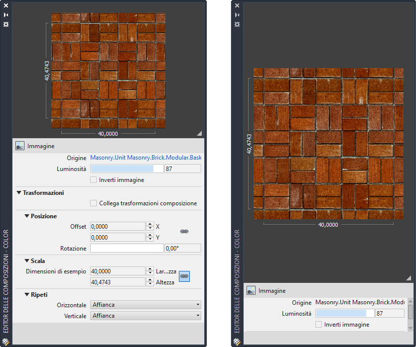The image size is (416, 347).
Task: Open the Orizzontale repeat dropdown
Action: pos(145,305)
